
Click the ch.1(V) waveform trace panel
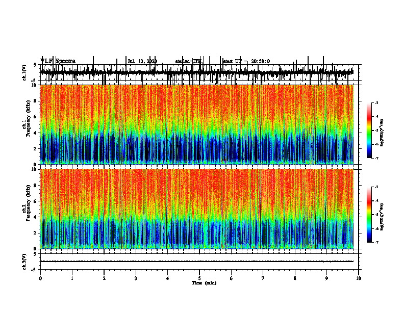pyautogui.click(x=199, y=72)
